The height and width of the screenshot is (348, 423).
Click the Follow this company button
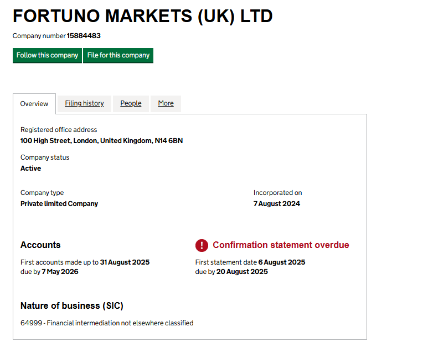point(47,55)
